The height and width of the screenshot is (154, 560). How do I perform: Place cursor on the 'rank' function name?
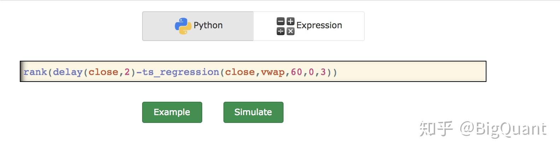pos(35,72)
